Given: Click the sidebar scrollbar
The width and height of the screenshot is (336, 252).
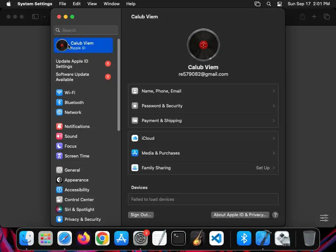Looking at the screenshot, I should 118,85.
